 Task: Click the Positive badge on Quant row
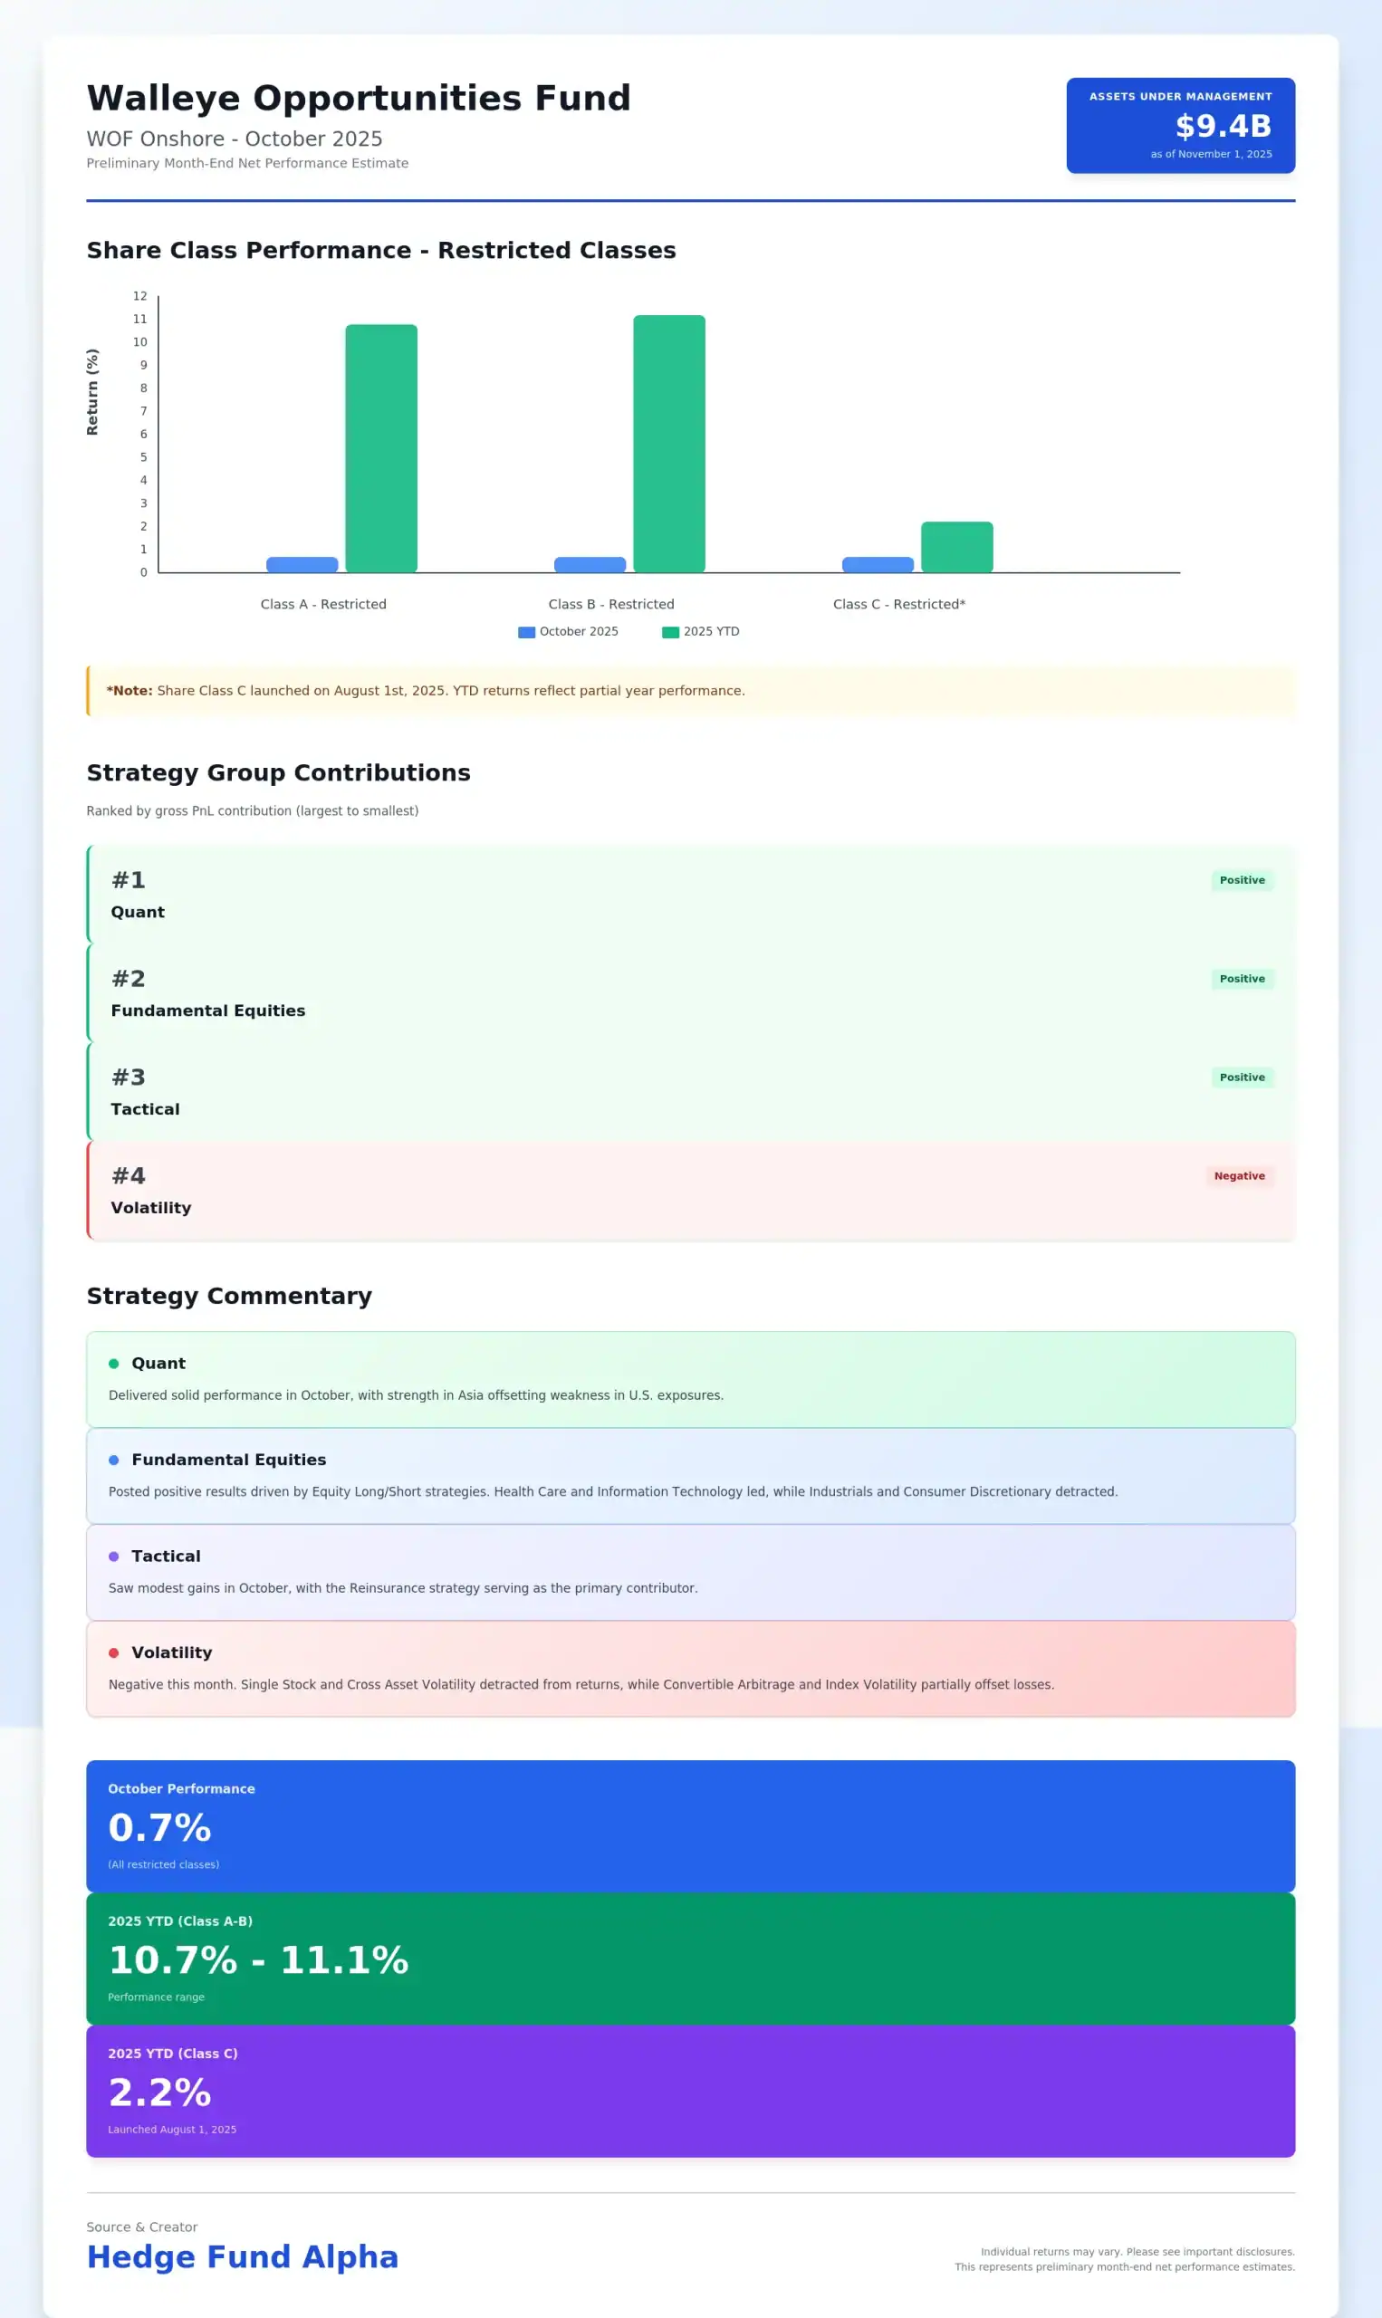coord(1242,880)
